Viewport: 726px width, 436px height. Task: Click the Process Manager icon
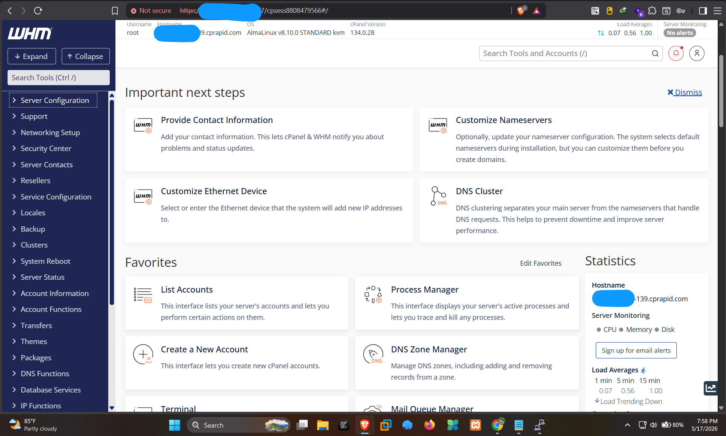[373, 294]
